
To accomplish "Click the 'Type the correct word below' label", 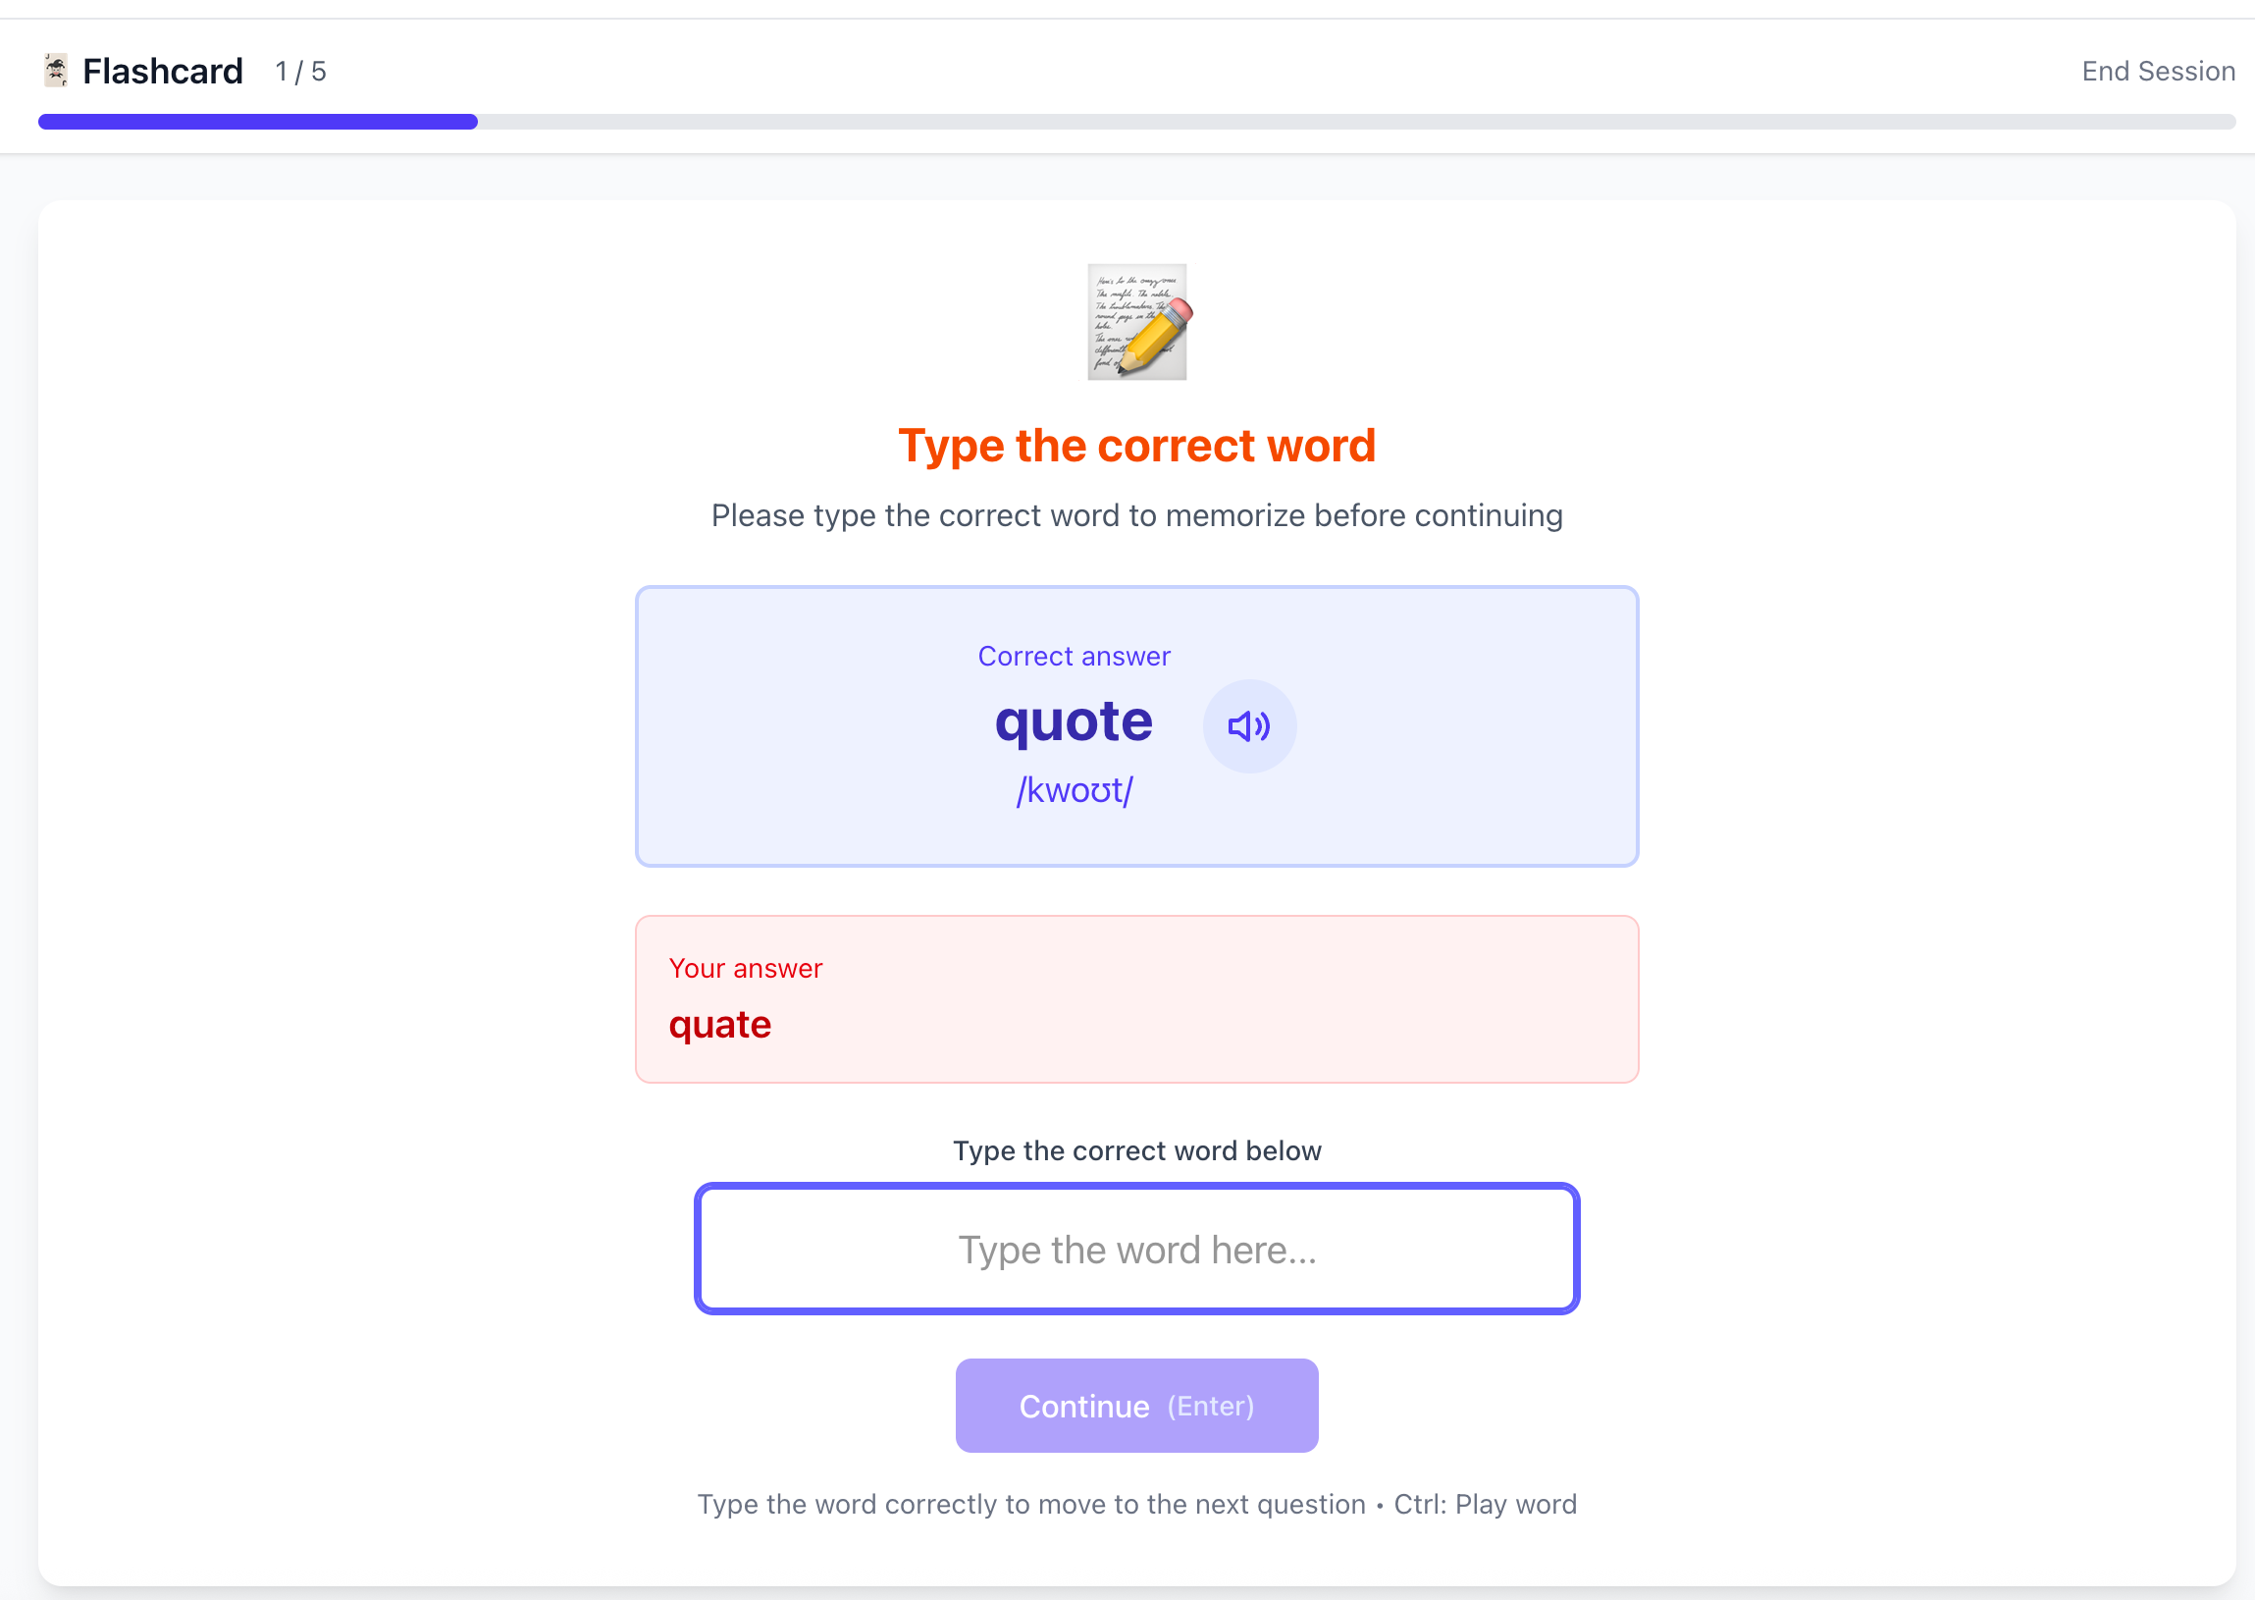I will (x=1136, y=1150).
